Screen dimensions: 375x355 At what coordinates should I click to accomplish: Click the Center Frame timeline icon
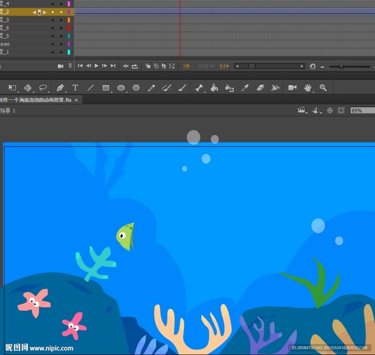click(x=126, y=66)
